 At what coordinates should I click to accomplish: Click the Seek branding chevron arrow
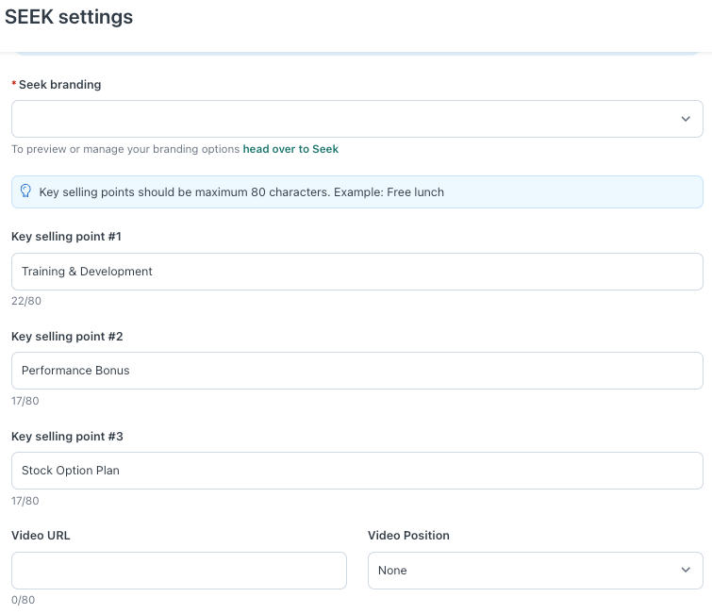point(686,119)
